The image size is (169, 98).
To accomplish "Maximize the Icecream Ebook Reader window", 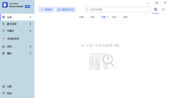I will click(157, 3).
